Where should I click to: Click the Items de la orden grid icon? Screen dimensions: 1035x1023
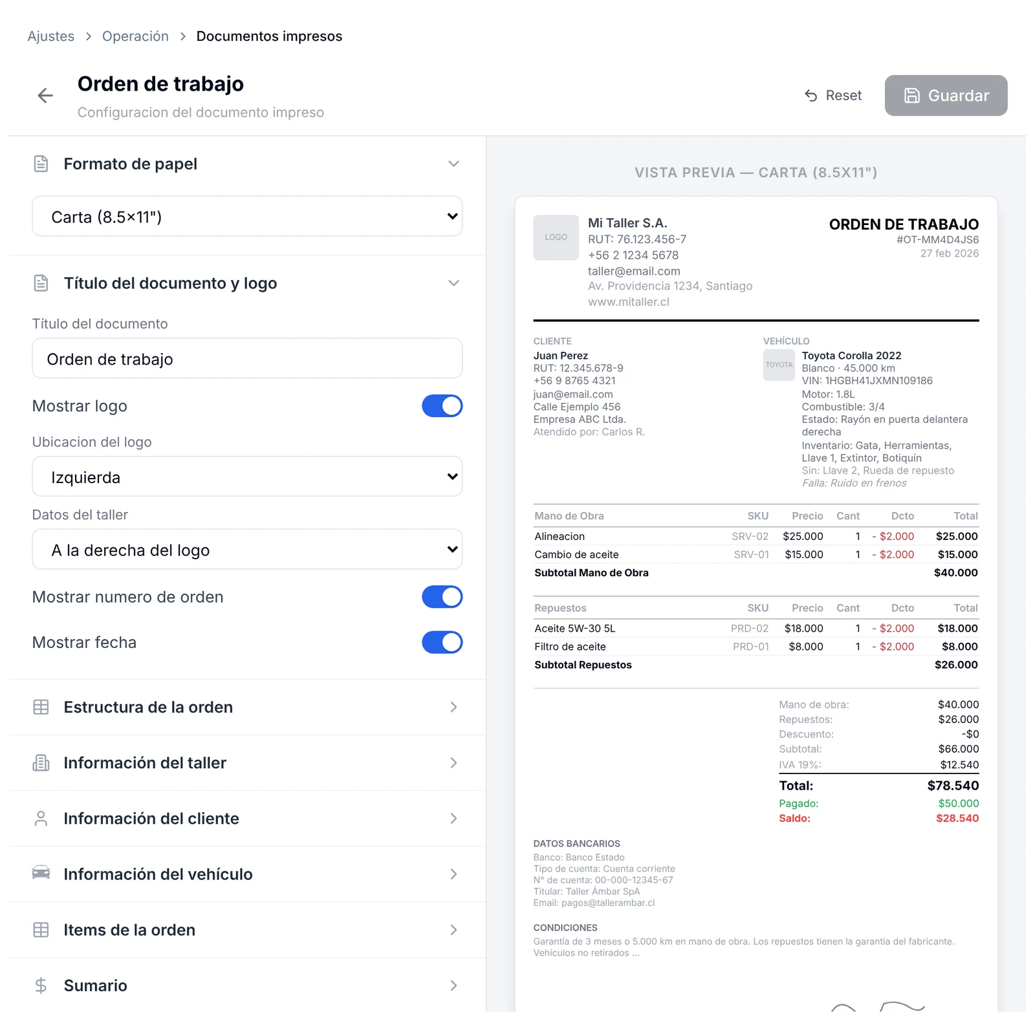41,929
